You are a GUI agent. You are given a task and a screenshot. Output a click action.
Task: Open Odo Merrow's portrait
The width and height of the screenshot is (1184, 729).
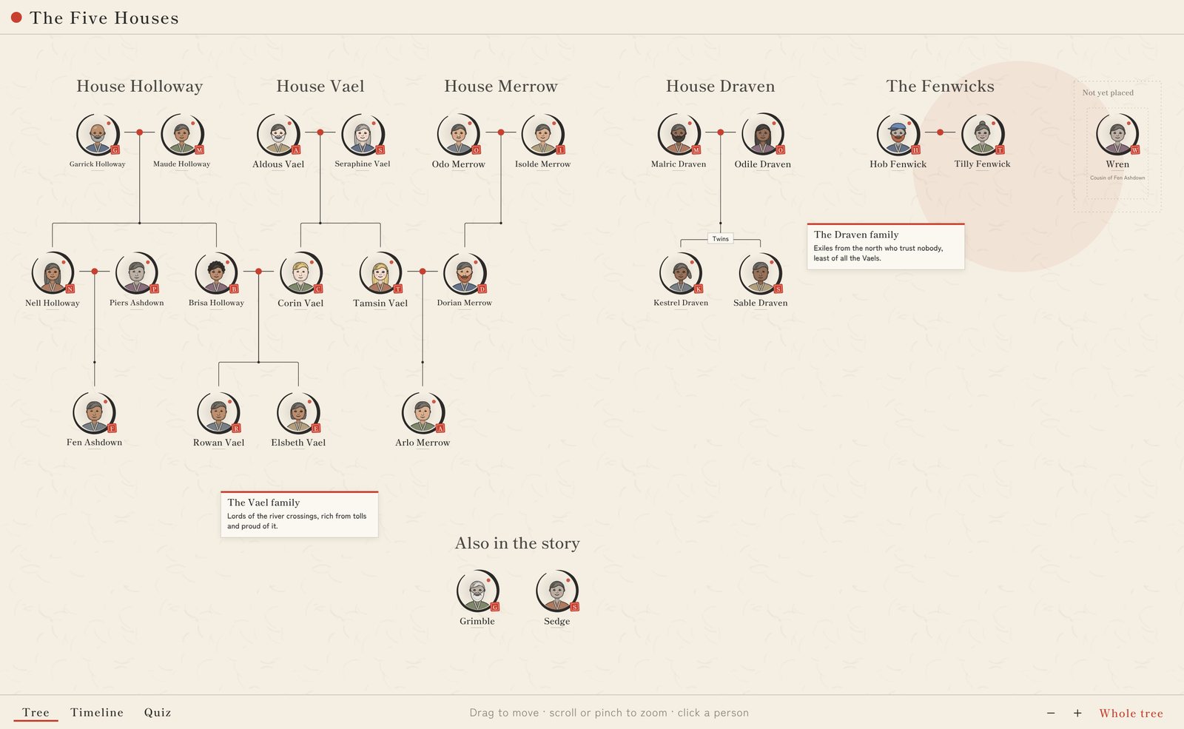click(459, 134)
